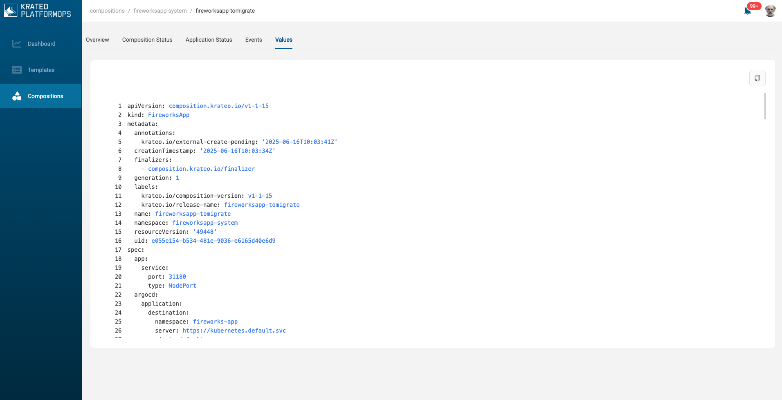The width and height of the screenshot is (782, 400).
Task: Open the user avatar menu
Action: coord(770,11)
